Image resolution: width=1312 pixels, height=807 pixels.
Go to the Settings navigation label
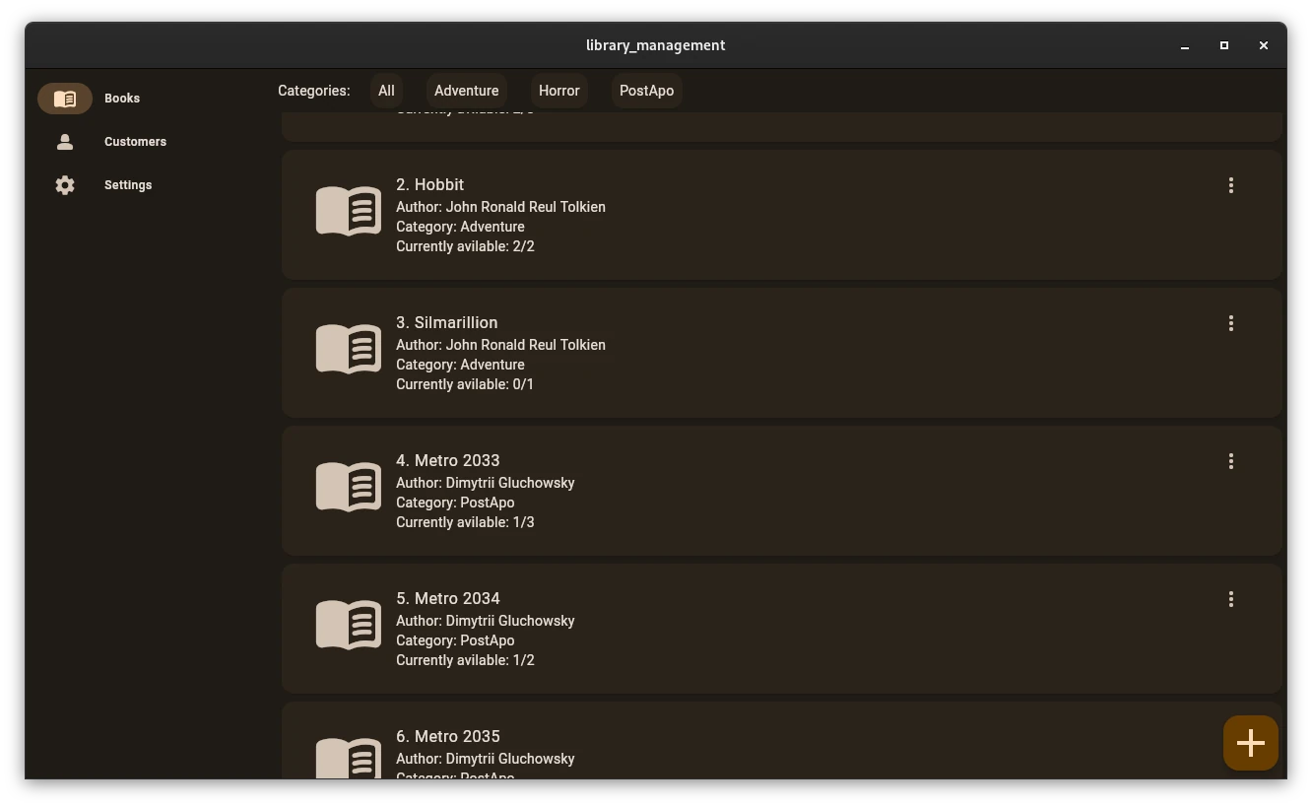pos(128,185)
